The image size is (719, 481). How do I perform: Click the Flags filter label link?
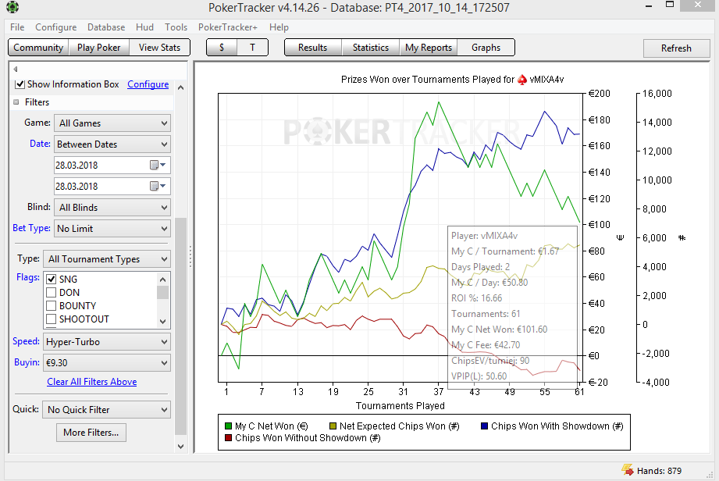pos(28,277)
